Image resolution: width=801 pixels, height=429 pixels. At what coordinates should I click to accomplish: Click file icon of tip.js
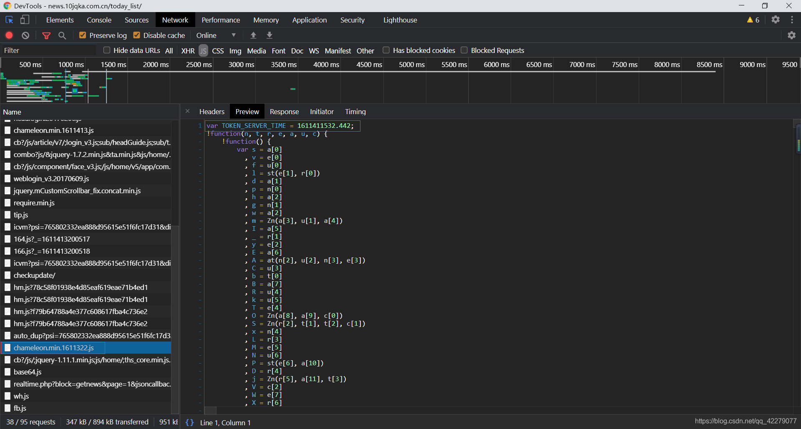(x=7, y=215)
